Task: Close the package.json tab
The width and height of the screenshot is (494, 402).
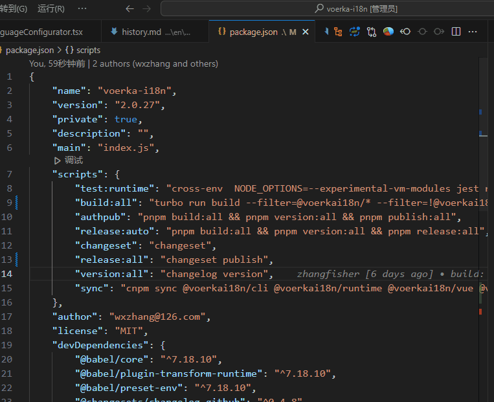Action: [306, 32]
